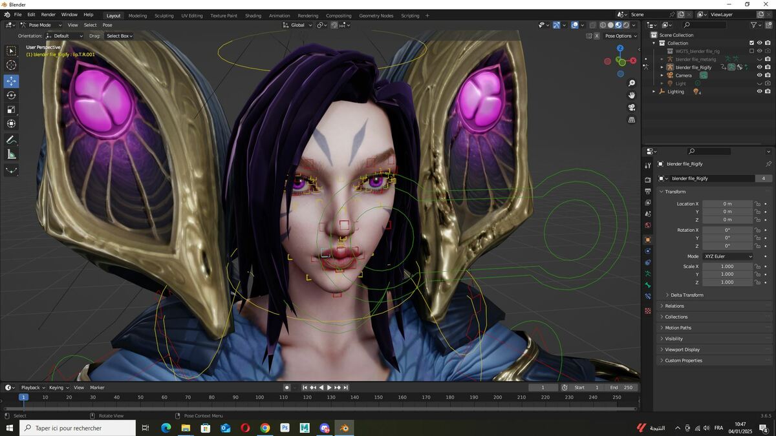Switch perspective/orthographic with the grid icon

tap(632, 119)
